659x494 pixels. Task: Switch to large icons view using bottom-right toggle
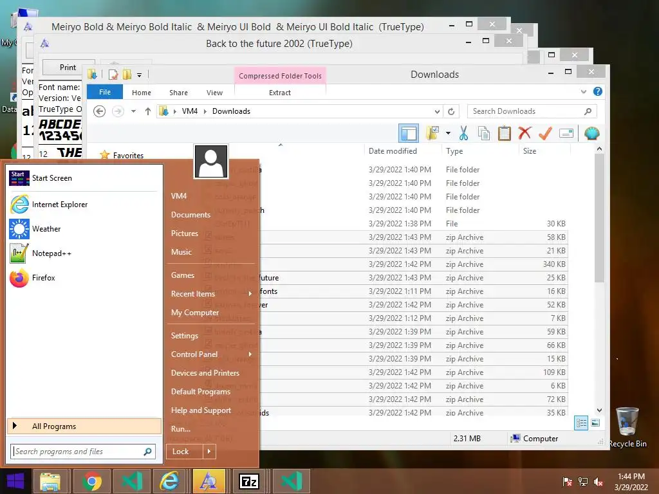595,423
